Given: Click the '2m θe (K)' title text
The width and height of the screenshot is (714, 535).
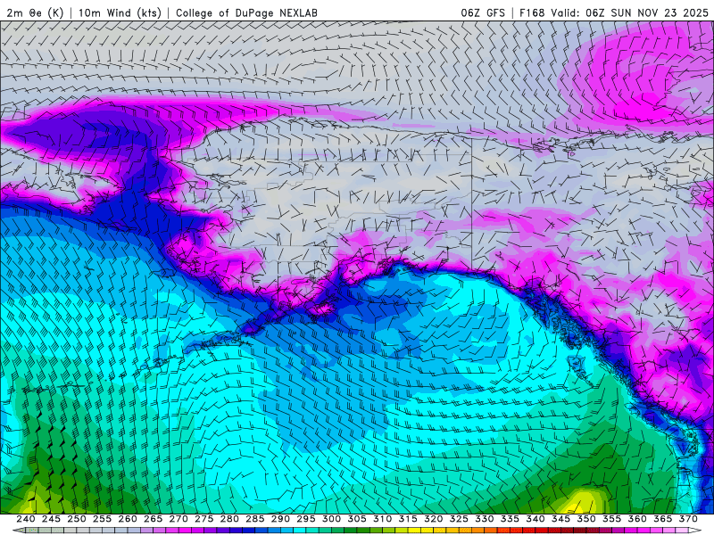Looking at the screenshot, I should [35, 12].
